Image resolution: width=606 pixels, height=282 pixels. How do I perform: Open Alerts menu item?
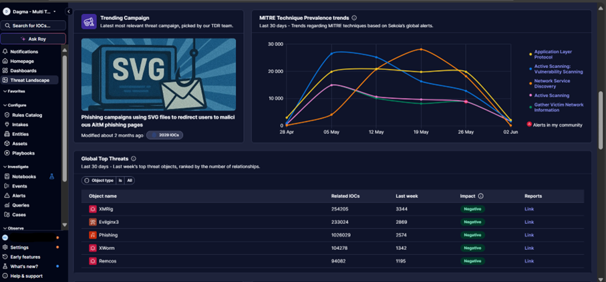point(19,195)
